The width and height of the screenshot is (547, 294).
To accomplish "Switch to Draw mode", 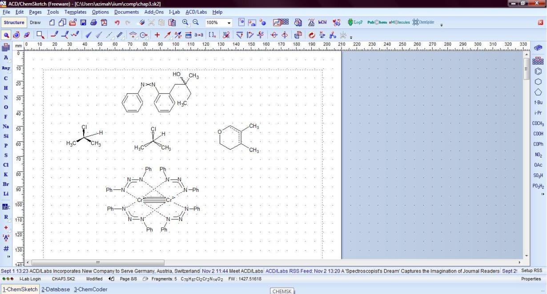I will (35, 22).
